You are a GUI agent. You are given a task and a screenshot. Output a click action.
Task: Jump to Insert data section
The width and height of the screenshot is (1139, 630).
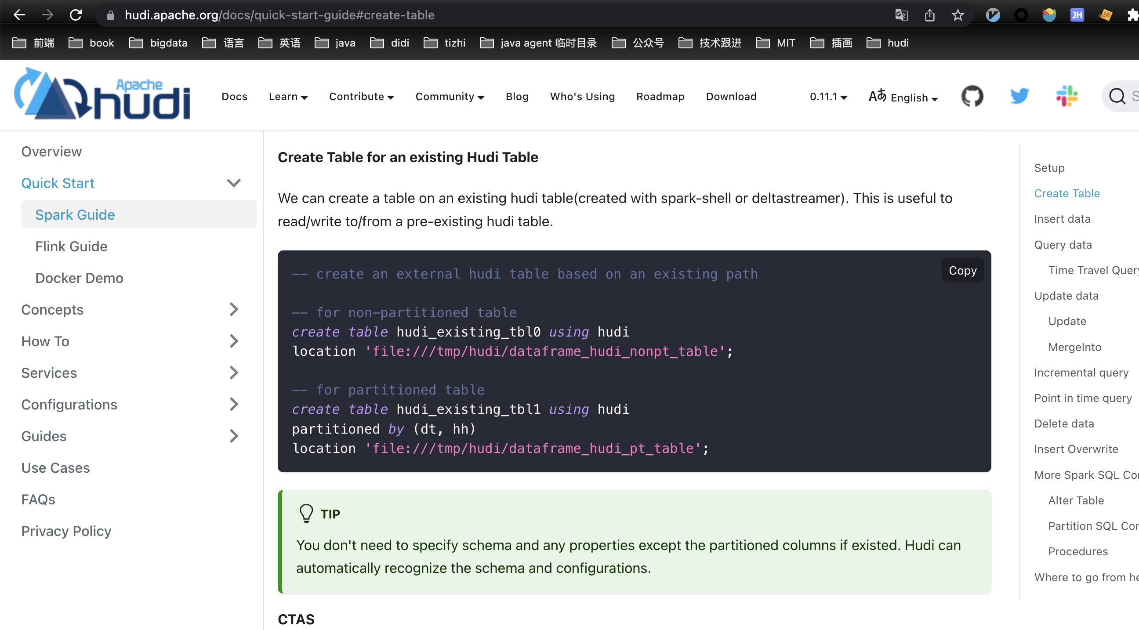[1062, 219]
